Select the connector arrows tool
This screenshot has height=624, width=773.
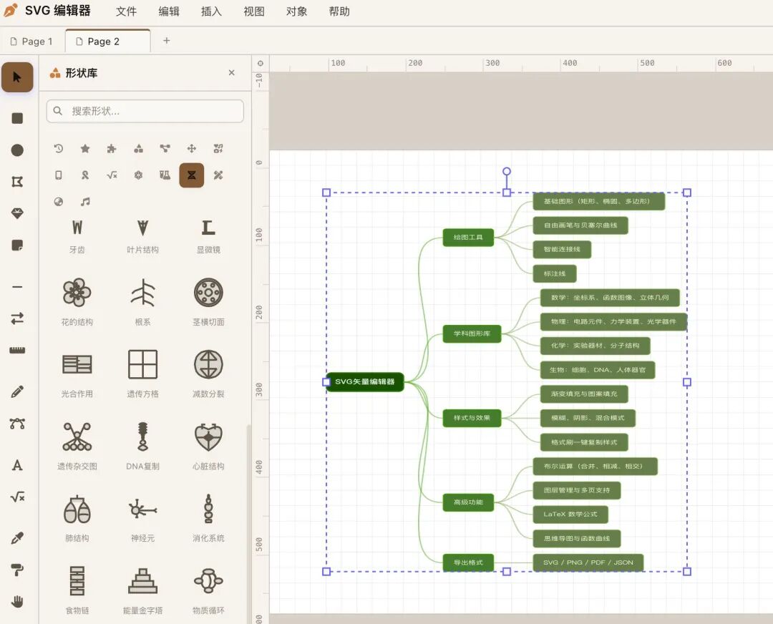tap(17, 318)
